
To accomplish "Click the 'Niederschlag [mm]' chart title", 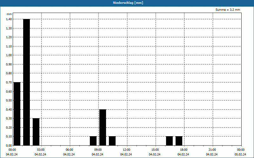I will click(128, 3).
